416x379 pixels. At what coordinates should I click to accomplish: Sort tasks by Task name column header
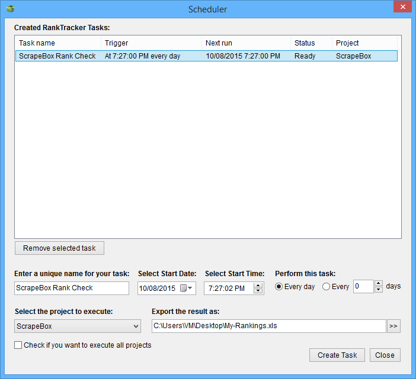(x=57, y=43)
